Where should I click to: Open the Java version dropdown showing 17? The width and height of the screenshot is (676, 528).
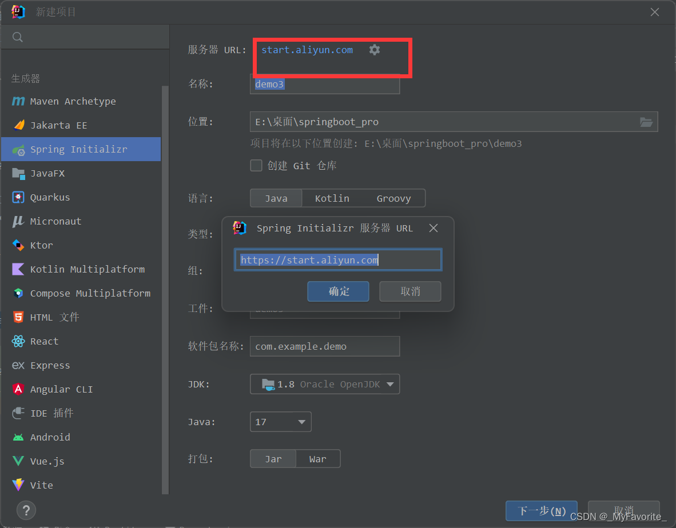pos(280,422)
